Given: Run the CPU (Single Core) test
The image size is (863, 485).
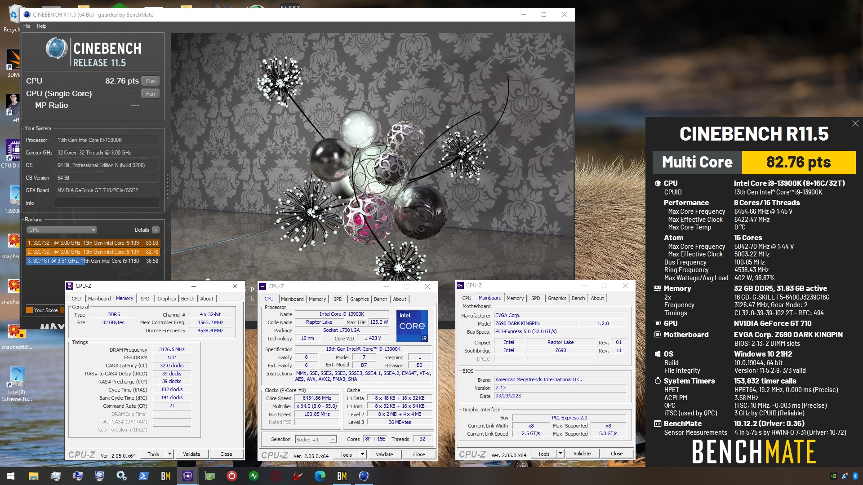Looking at the screenshot, I should (150, 94).
